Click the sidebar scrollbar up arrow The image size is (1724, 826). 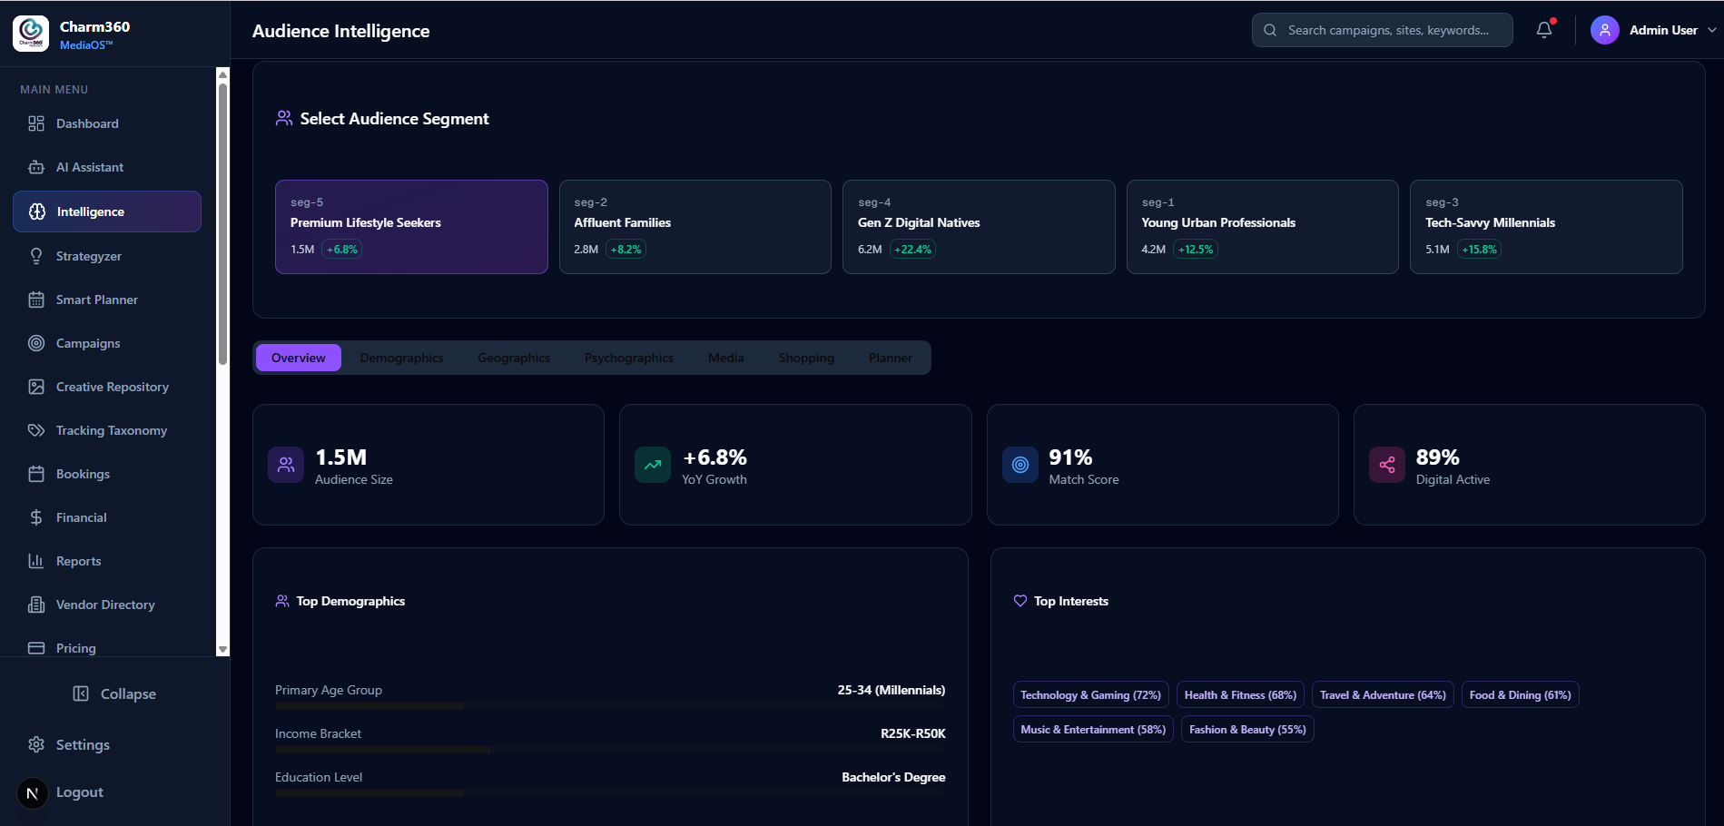222,74
